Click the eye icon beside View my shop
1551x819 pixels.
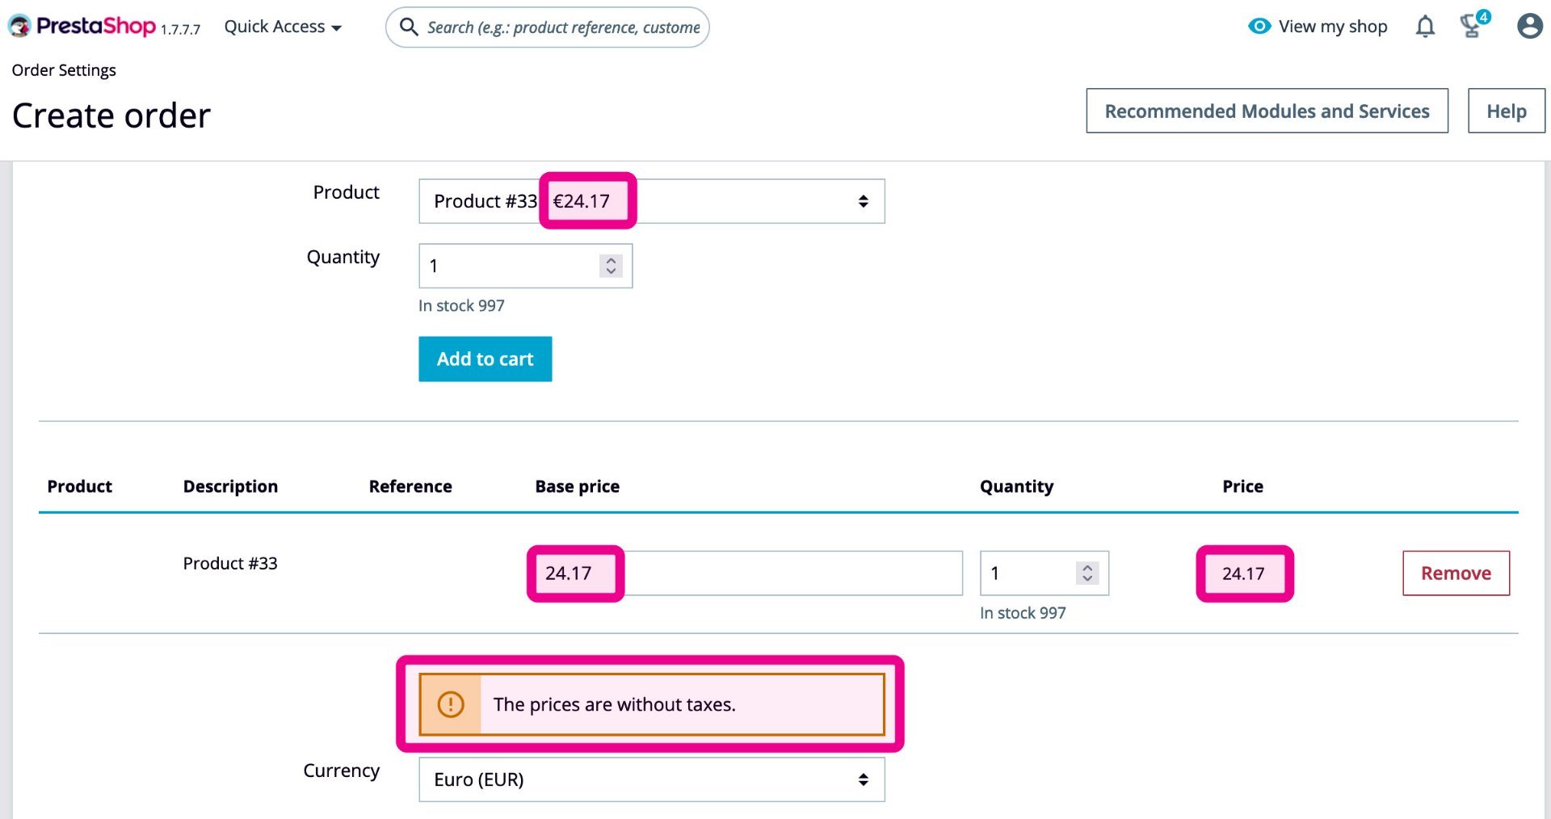click(1259, 27)
